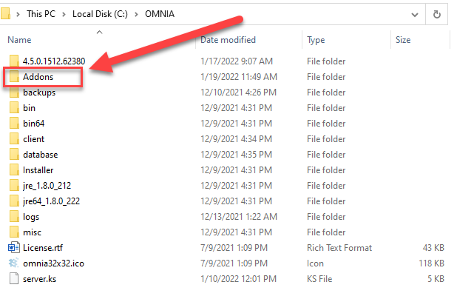
Task: Select the omnia32x32.ico file icon
Action: coord(14,263)
